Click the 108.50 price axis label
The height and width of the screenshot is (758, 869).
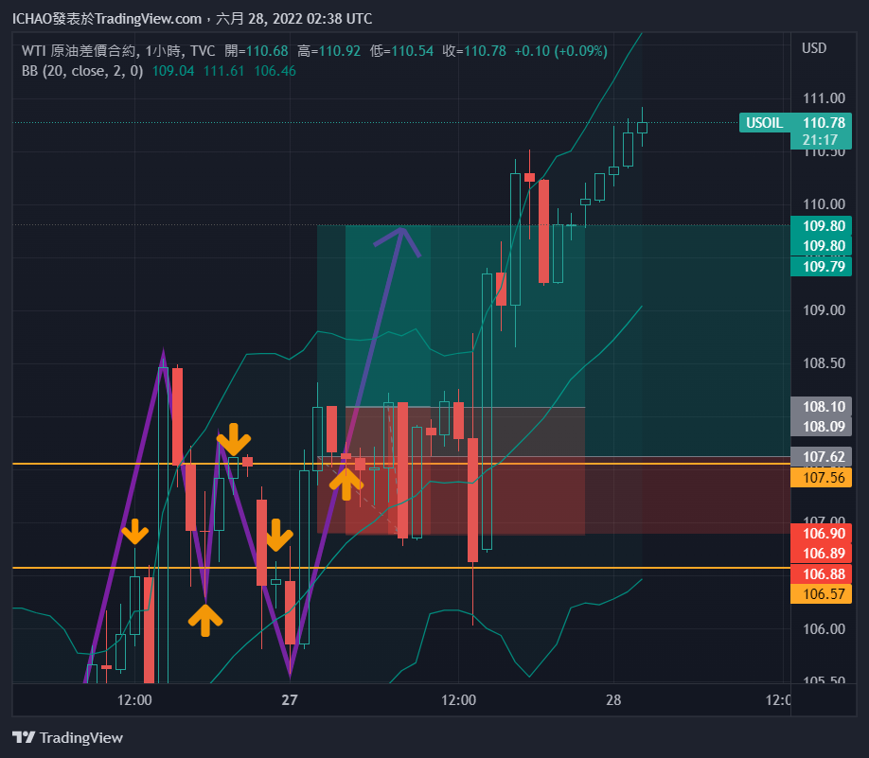(824, 363)
